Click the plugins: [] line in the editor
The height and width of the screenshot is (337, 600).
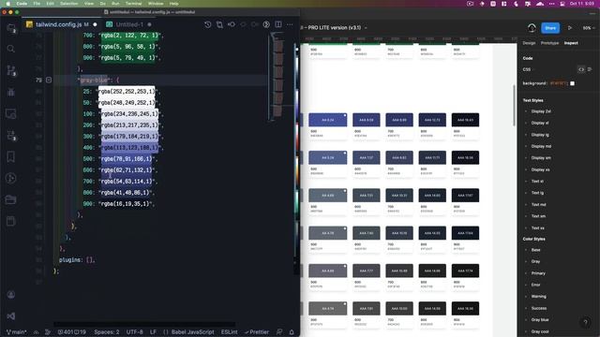tap(77, 260)
